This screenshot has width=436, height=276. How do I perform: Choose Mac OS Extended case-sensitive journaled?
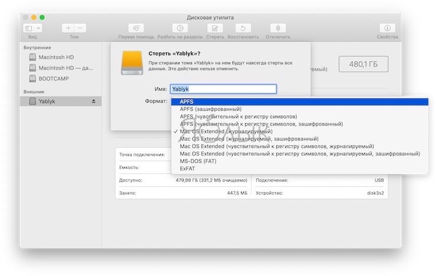pyautogui.click(x=300, y=146)
